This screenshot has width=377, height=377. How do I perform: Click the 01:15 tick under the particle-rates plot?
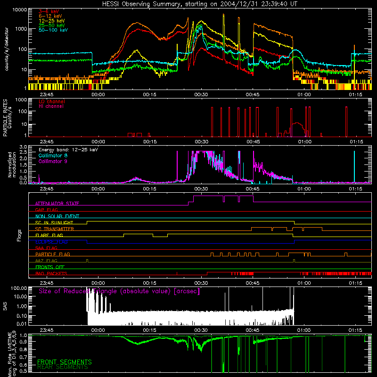pyautogui.click(x=356, y=142)
